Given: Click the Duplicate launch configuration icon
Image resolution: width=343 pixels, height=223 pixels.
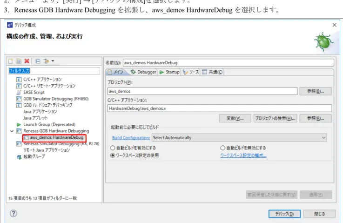Looking at the screenshot, I should tap(19, 61).
